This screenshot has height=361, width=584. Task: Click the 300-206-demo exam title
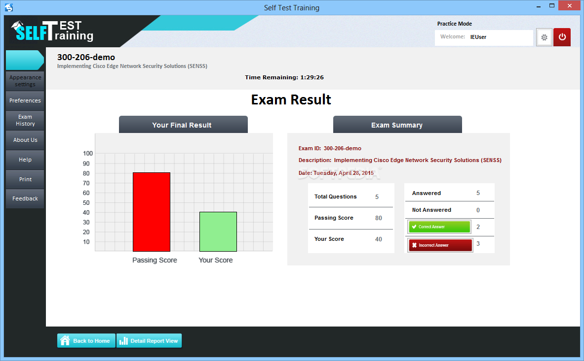click(86, 57)
